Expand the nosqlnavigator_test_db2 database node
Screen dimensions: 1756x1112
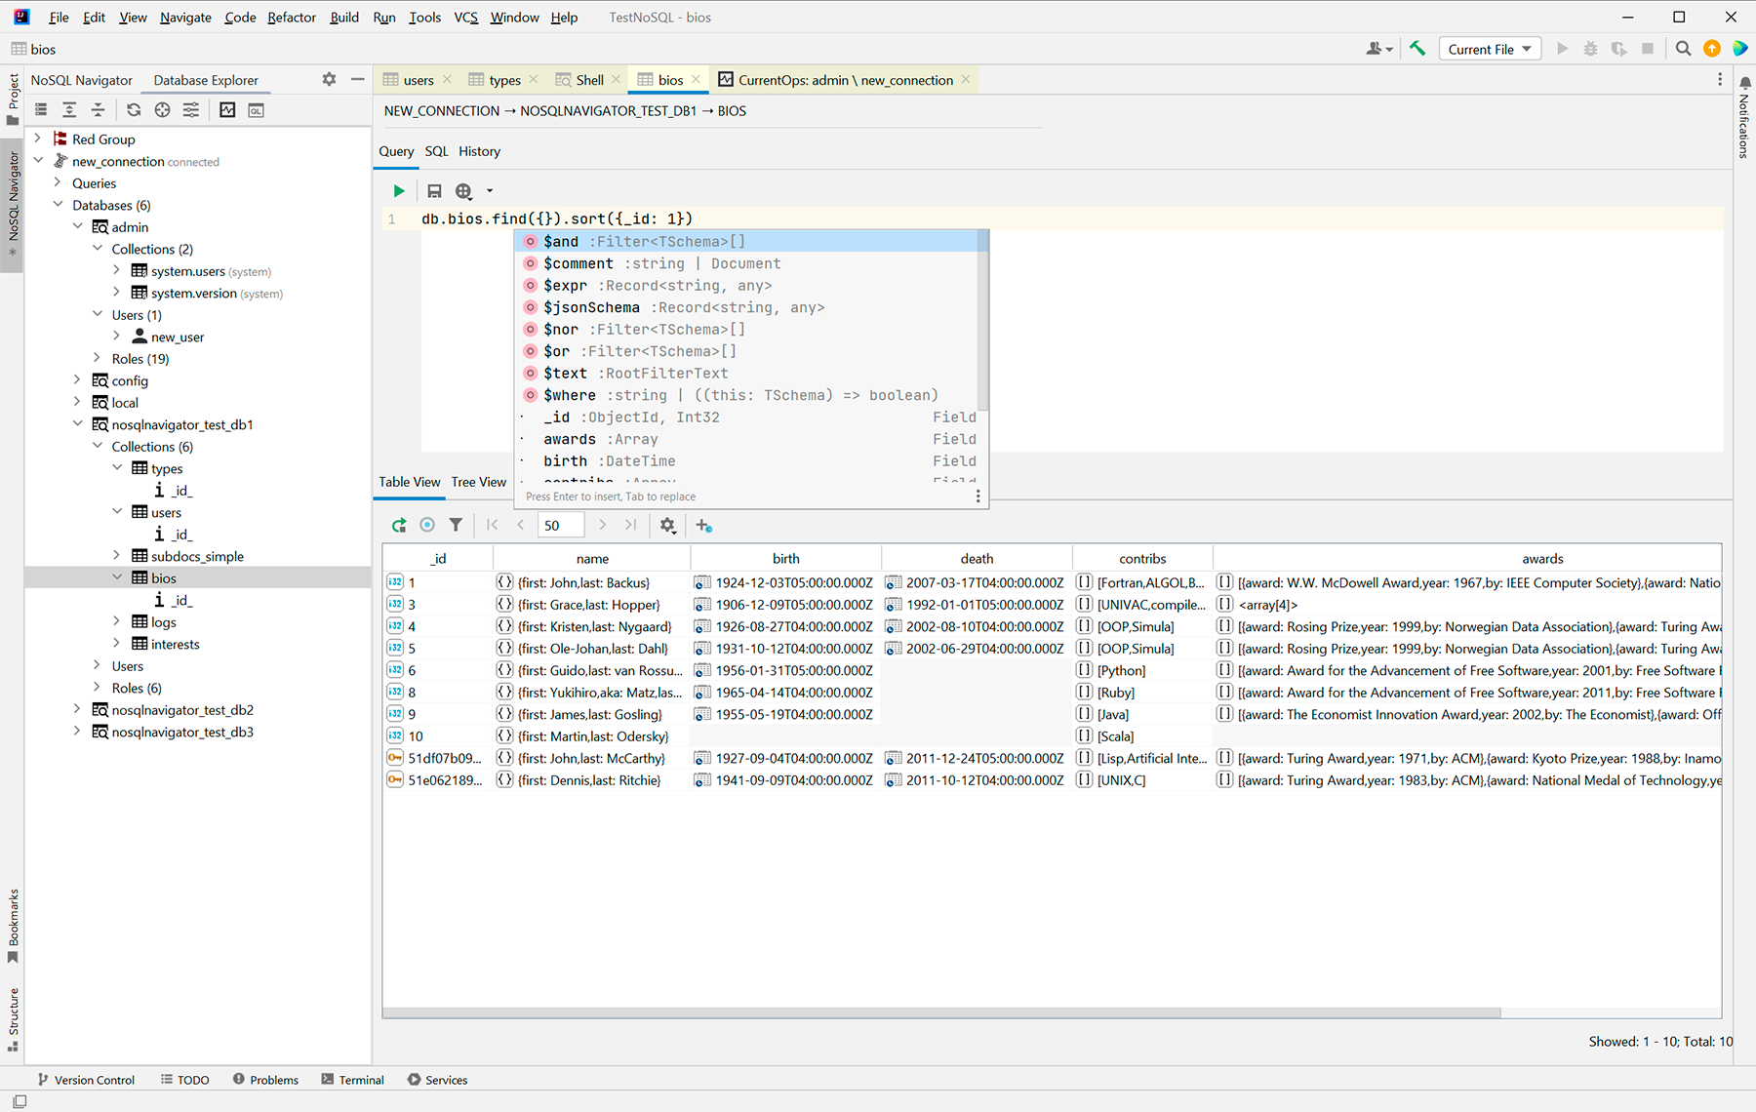tap(77, 709)
